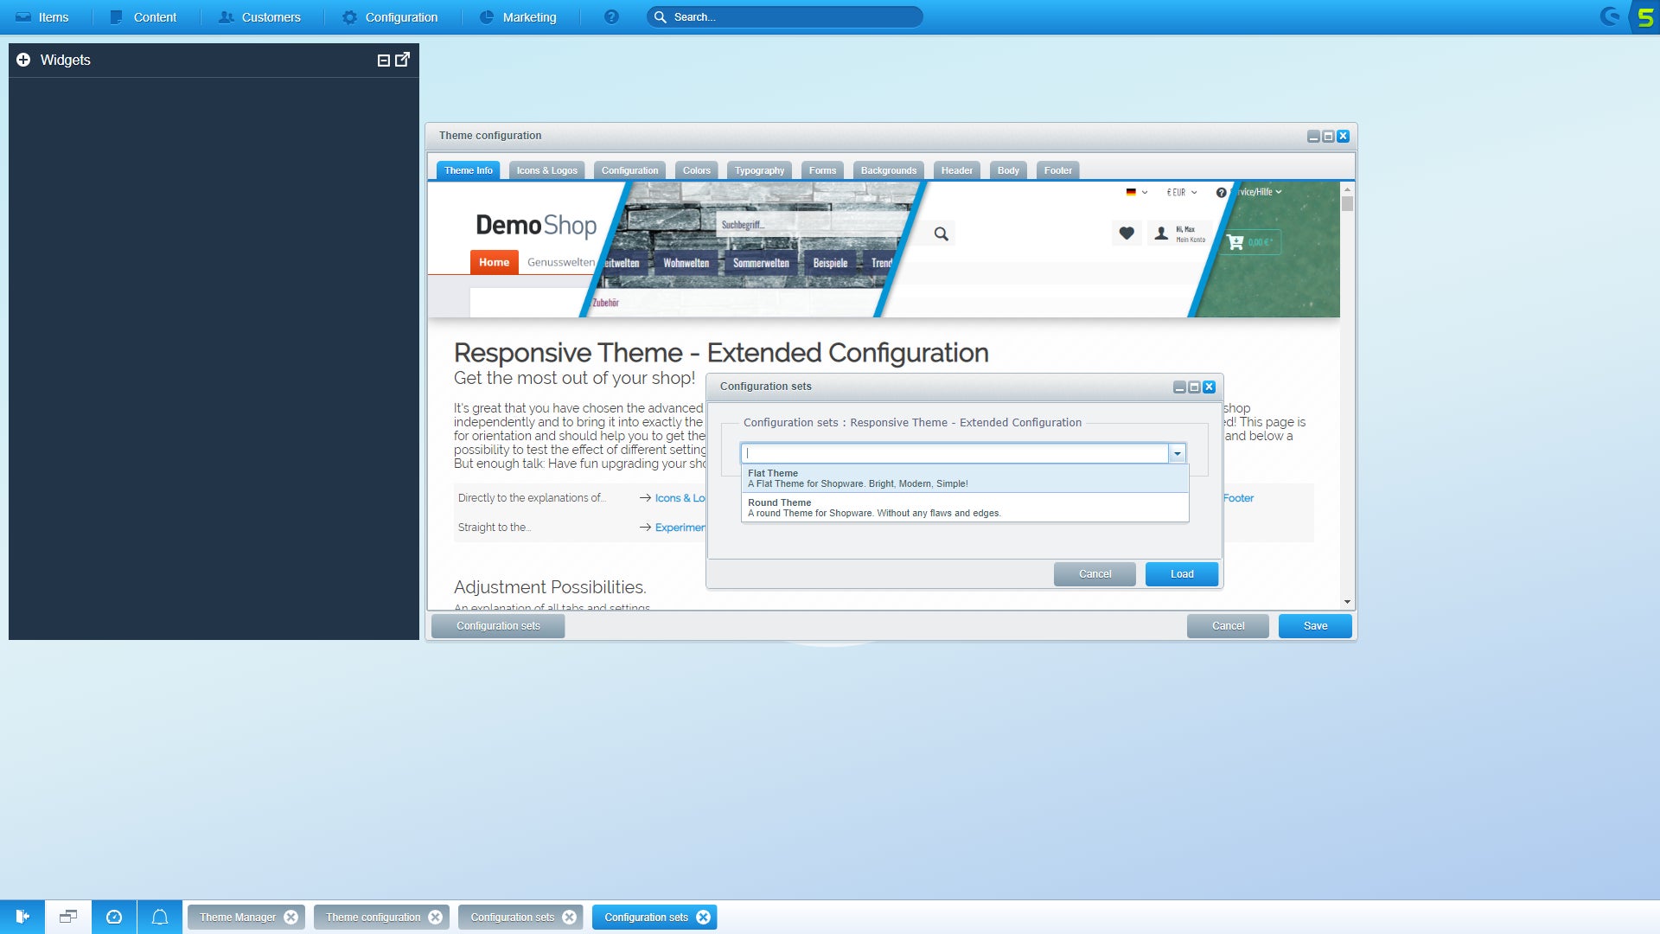1660x934 pixels.
Task: Follow the Icons & Logos arrow link
Action: [673, 498]
